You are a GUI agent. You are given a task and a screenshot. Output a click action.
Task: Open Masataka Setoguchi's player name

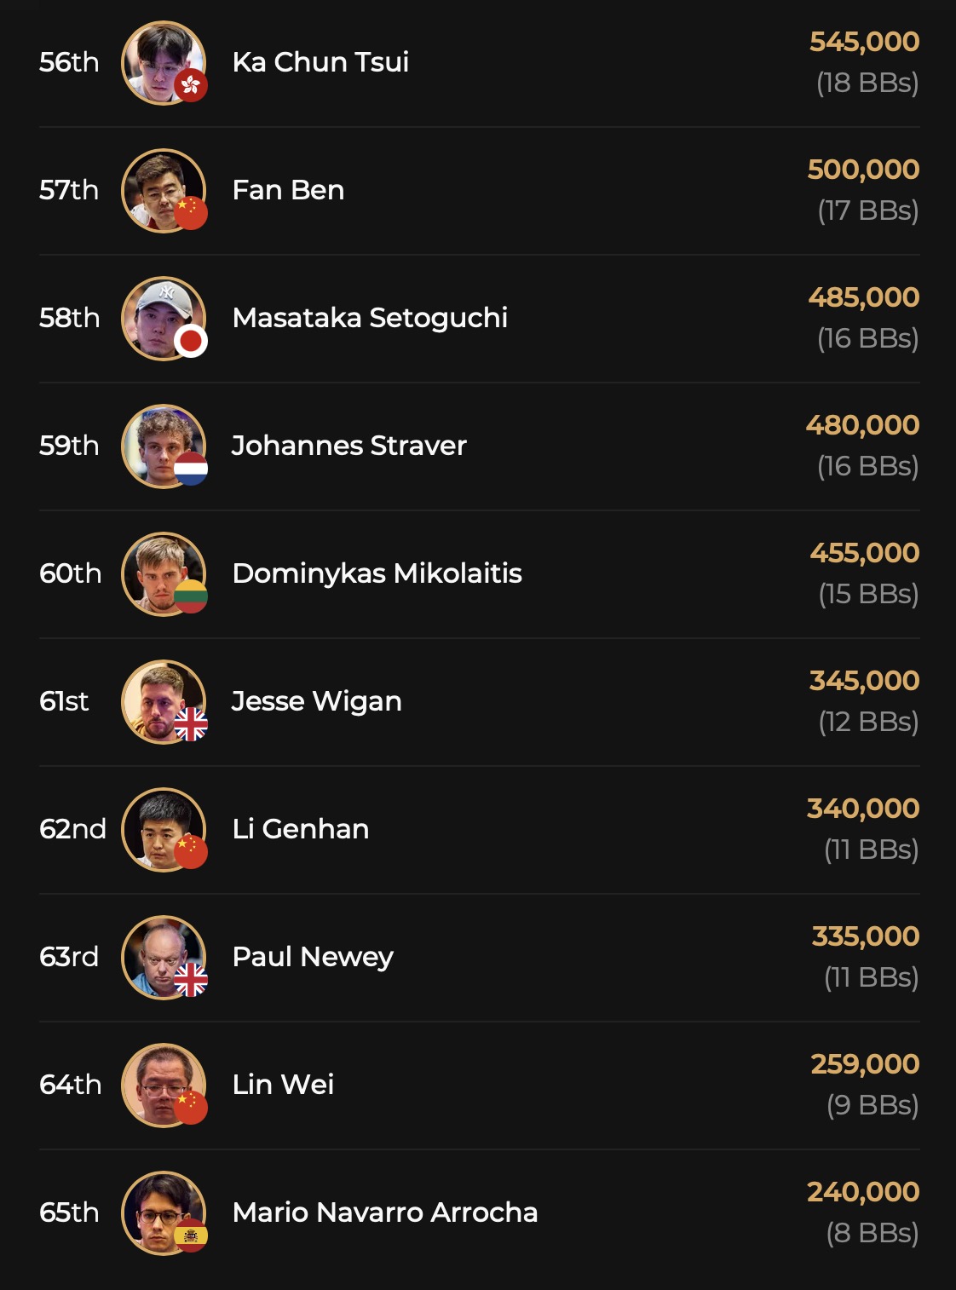tap(370, 318)
